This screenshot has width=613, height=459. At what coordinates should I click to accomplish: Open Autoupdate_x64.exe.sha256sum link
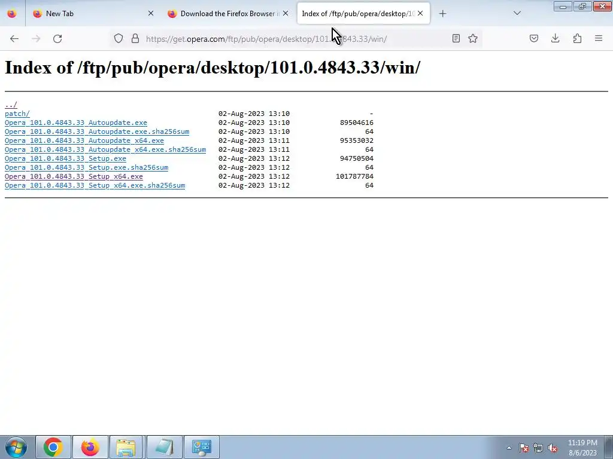pyautogui.click(x=105, y=149)
